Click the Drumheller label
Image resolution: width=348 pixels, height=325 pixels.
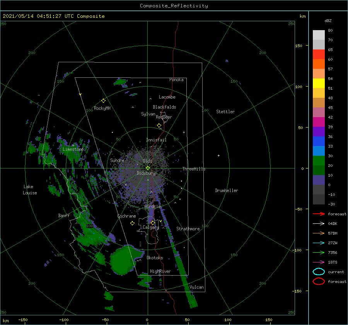point(227,191)
